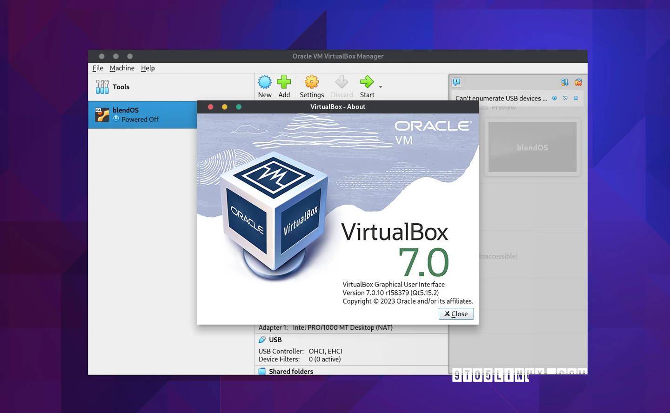This screenshot has height=413, width=670.
Task: Click the notification sort order icon
Action: tap(565, 82)
